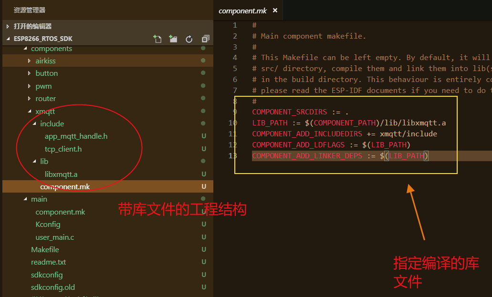
Task: Click the COMPONENT_SRCDIRS variable on line 9
Action: (289, 112)
